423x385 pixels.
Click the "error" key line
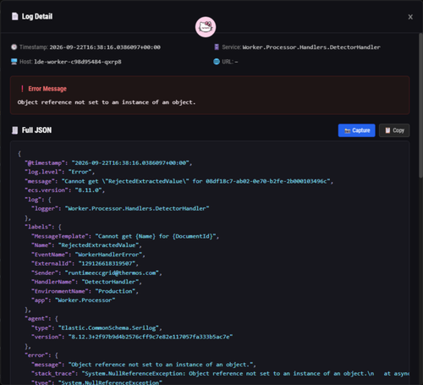tap(41, 355)
